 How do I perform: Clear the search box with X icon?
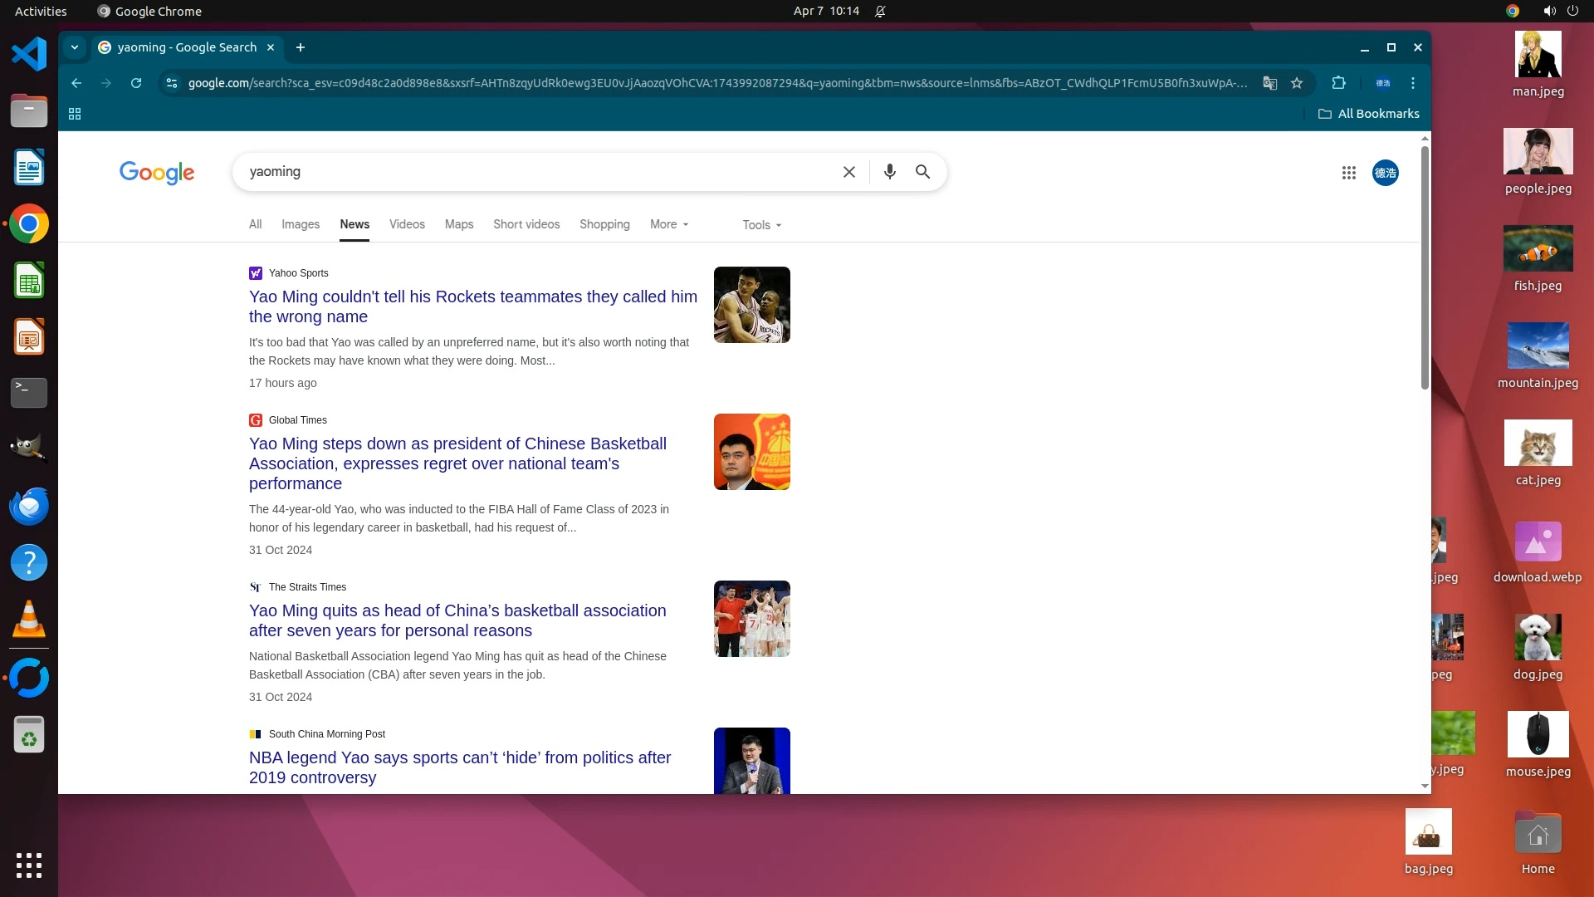pos(848,172)
